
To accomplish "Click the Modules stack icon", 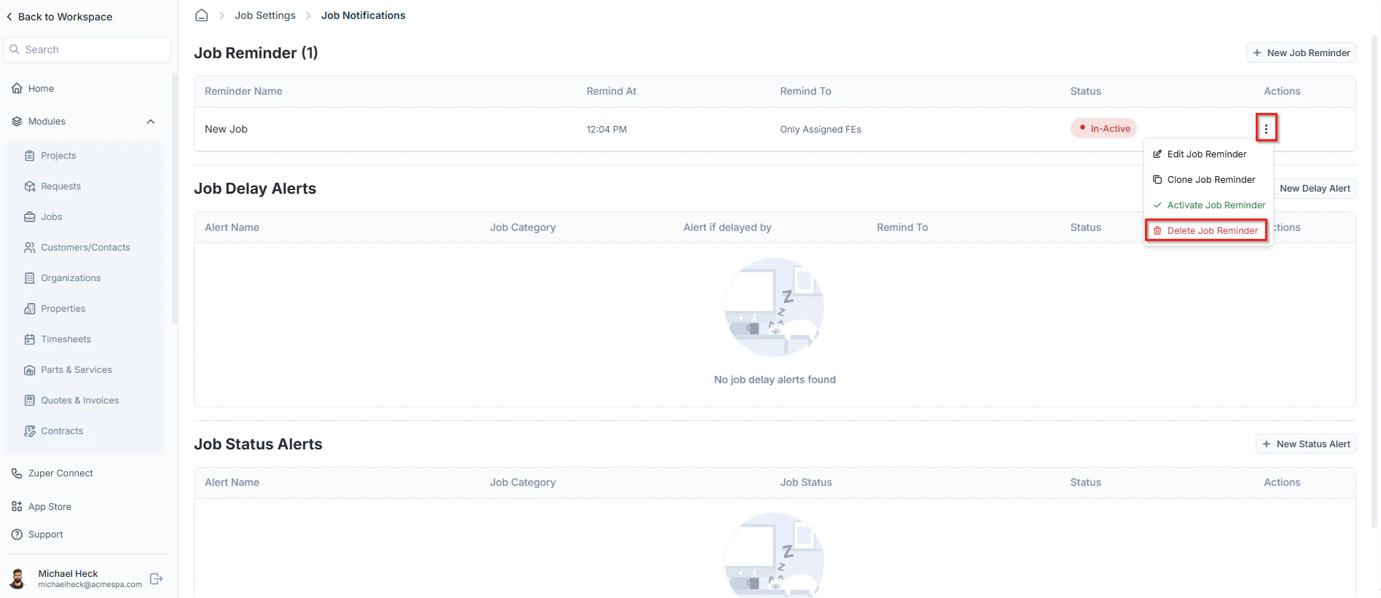I will tap(17, 122).
